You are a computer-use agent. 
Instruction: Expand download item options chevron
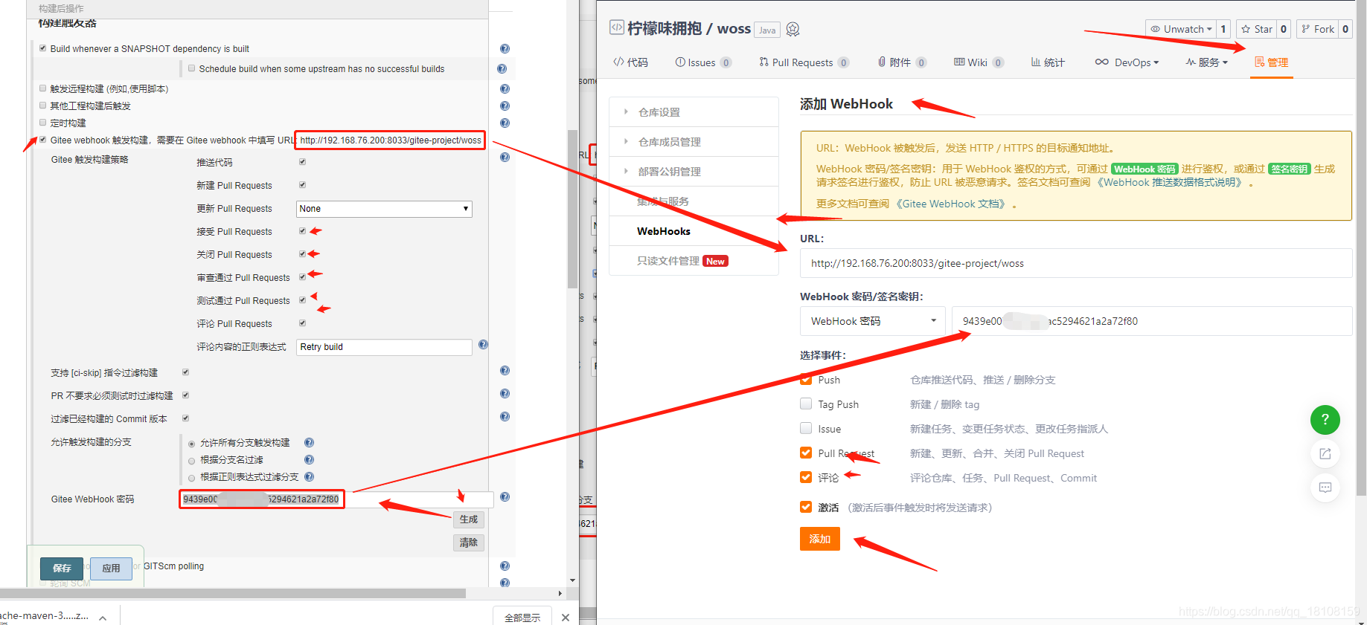[x=103, y=617]
